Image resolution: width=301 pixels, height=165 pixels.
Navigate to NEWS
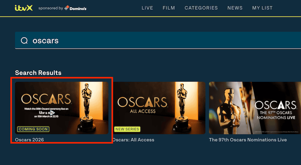pyautogui.click(x=235, y=8)
